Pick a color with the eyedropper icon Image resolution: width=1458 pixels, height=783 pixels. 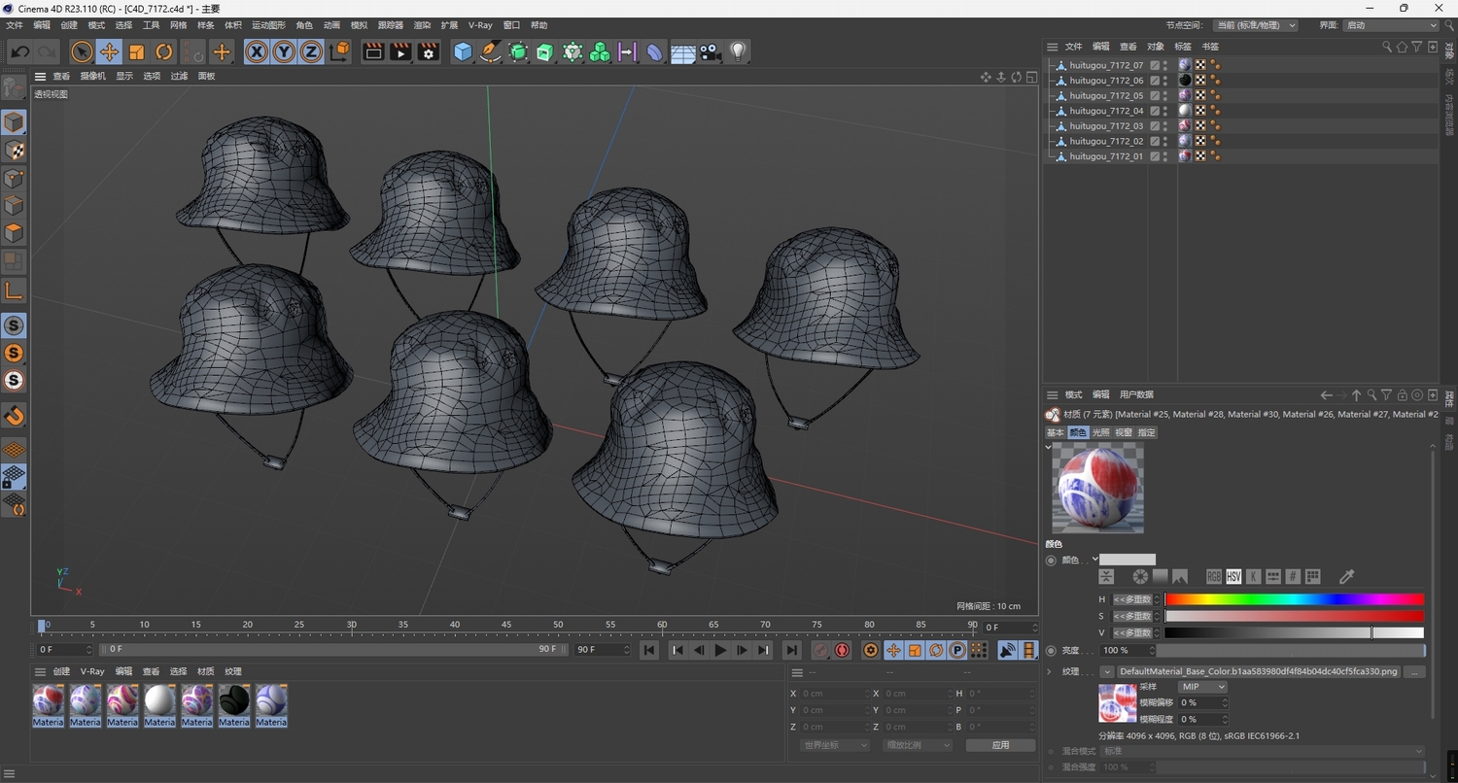(x=1346, y=577)
